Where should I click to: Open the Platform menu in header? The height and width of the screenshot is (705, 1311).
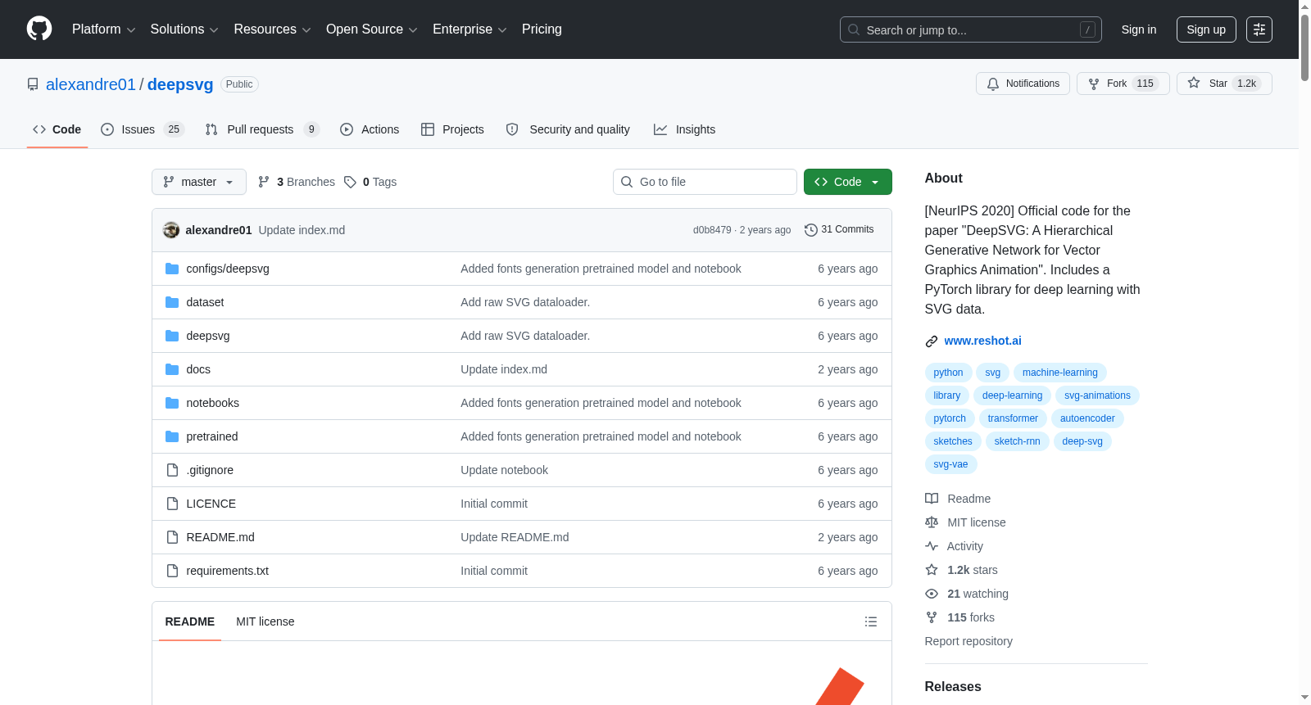pyautogui.click(x=103, y=29)
